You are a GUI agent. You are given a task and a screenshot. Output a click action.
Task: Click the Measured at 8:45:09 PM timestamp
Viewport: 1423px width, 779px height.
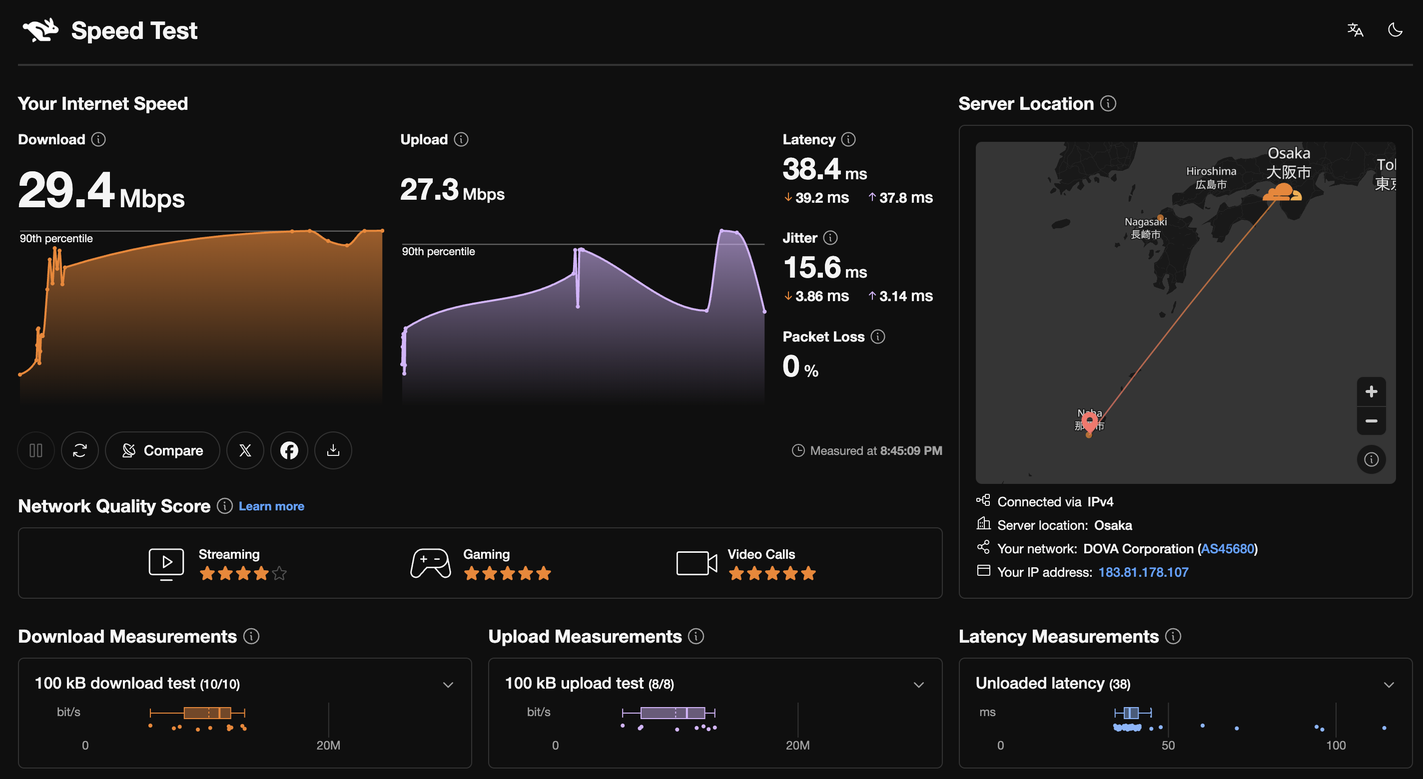point(867,450)
